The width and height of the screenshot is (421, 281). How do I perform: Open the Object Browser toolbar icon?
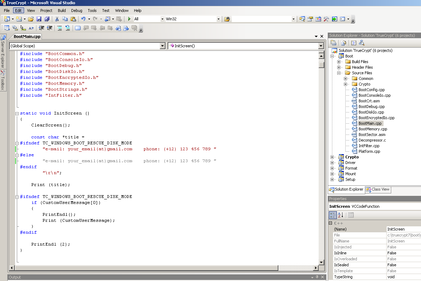[318, 19]
